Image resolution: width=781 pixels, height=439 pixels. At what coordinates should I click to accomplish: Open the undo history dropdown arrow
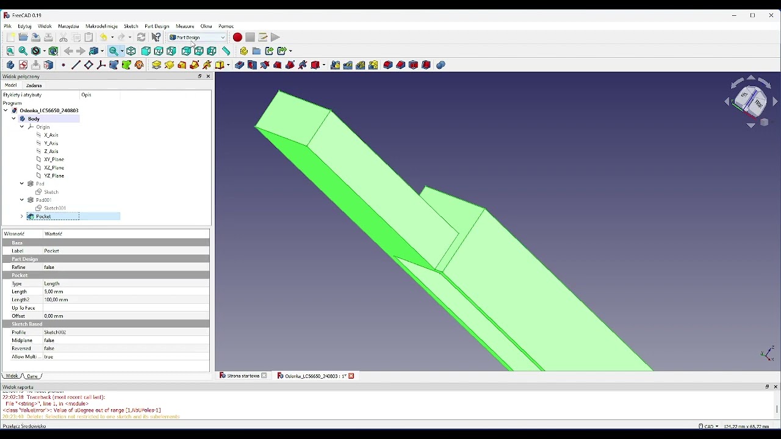(x=112, y=37)
